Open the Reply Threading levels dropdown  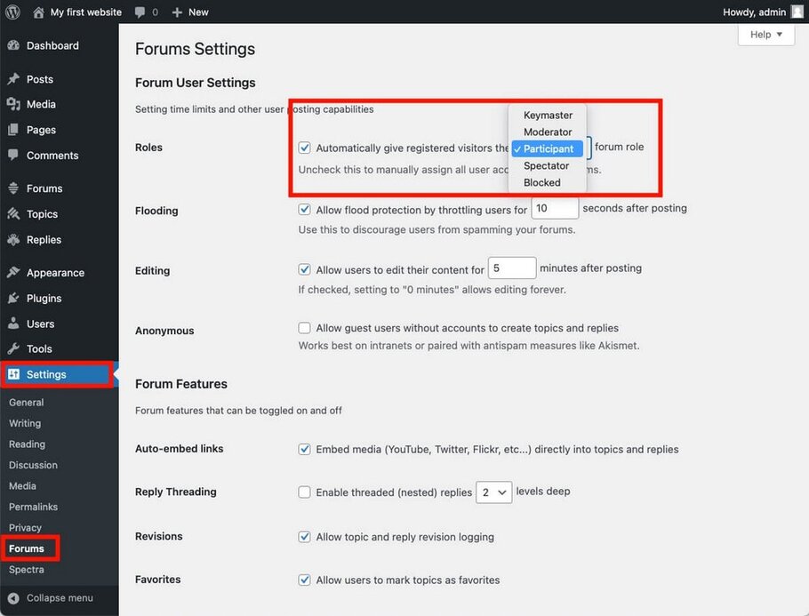point(493,492)
